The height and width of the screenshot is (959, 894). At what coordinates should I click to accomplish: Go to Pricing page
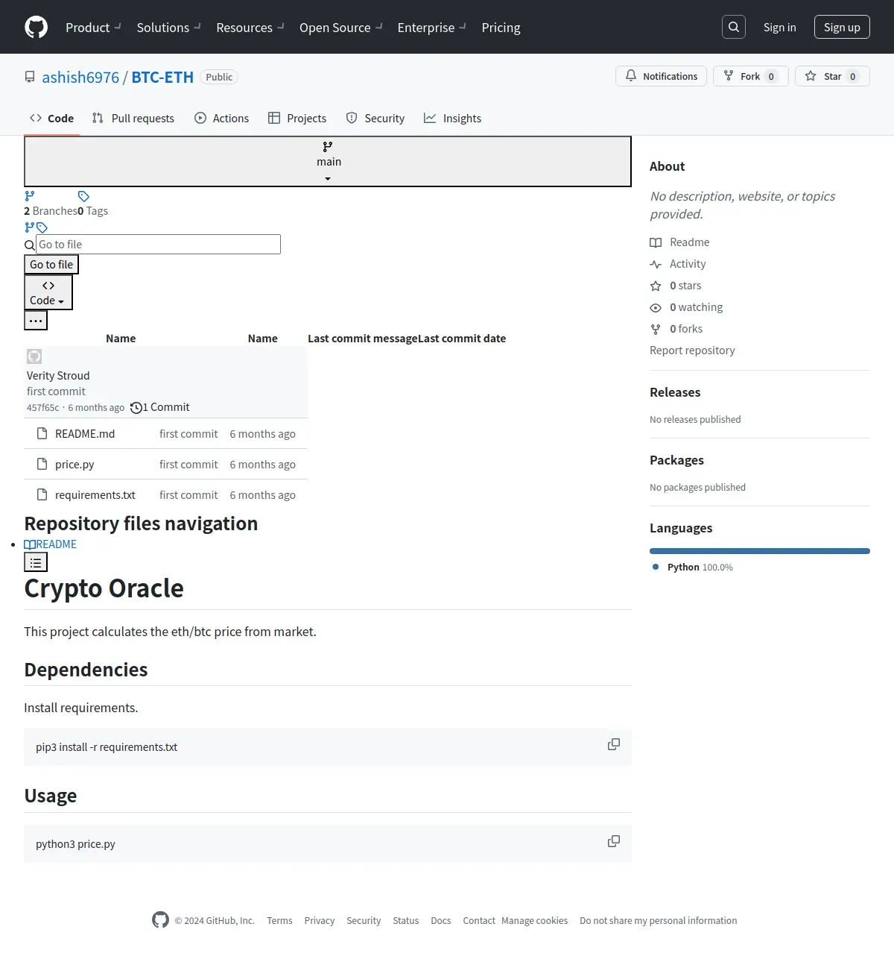click(501, 28)
